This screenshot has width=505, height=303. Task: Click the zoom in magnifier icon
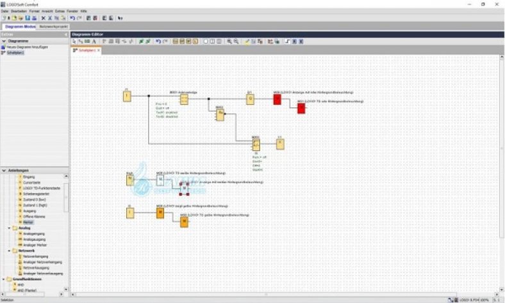pyautogui.click(x=229, y=42)
